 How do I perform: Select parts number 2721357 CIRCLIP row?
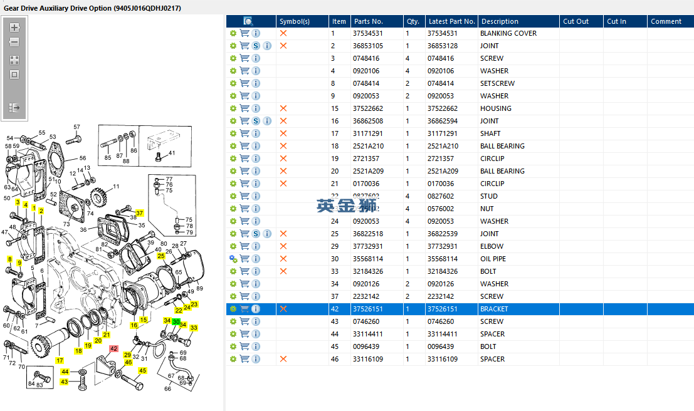pos(366,159)
